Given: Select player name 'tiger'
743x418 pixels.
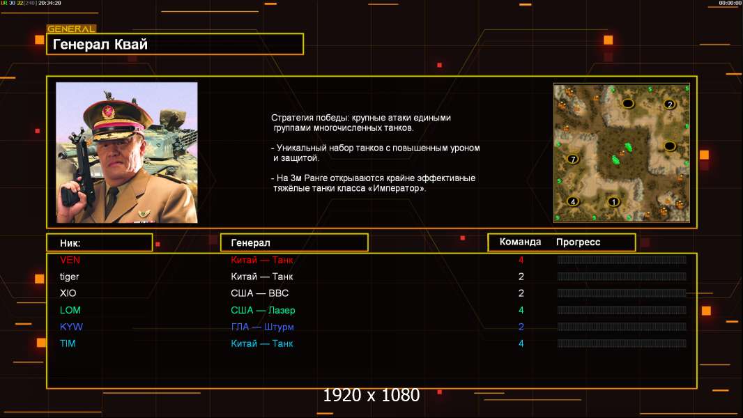Looking at the screenshot, I should point(69,277).
